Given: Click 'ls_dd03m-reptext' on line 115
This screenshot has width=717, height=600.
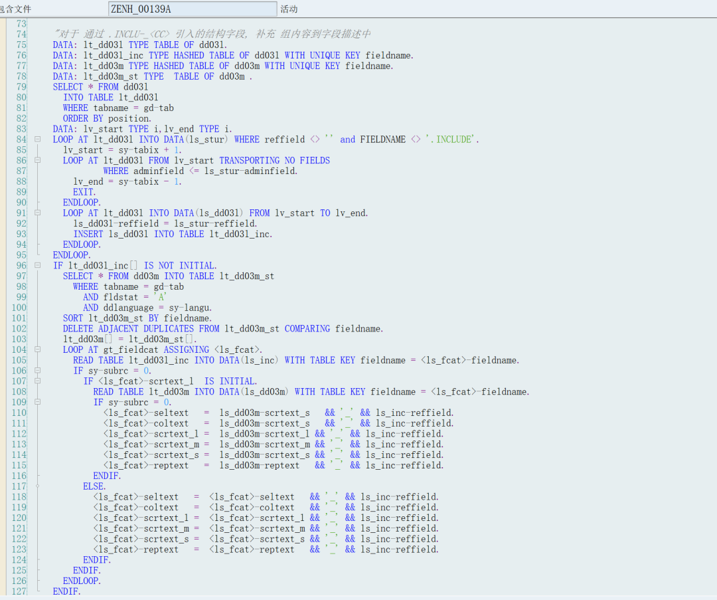Looking at the screenshot, I should [x=260, y=466].
